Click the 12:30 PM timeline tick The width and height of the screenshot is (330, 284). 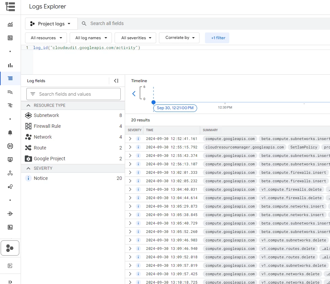point(225,107)
